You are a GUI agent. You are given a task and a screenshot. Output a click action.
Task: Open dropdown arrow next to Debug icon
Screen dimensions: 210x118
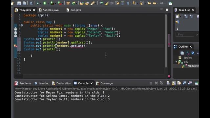click(41, 3)
